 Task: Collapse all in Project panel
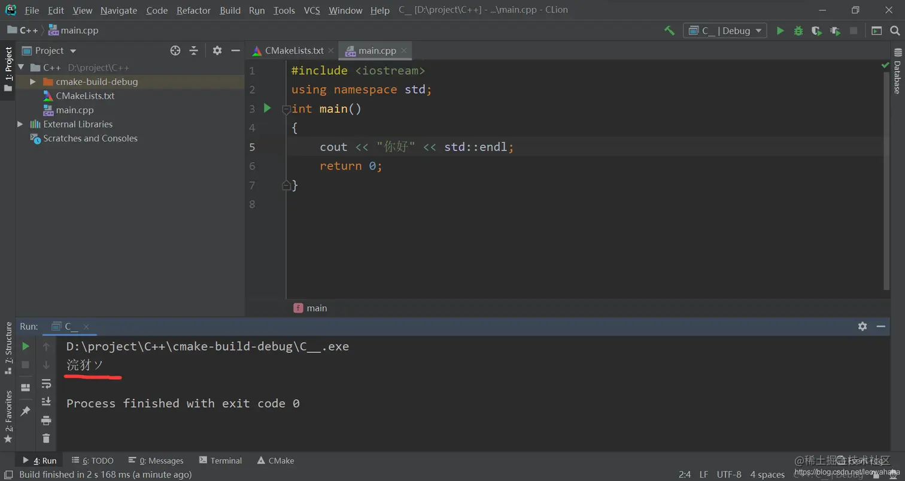tap(193, 51)
